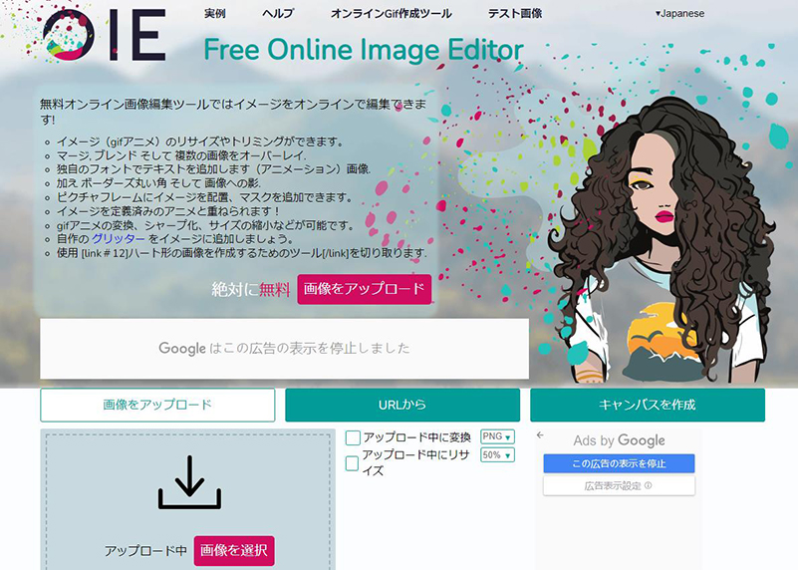Click the アップロード中 label
Screen dimensions: 798x570
pyautogui.click(x=145, y=551)
